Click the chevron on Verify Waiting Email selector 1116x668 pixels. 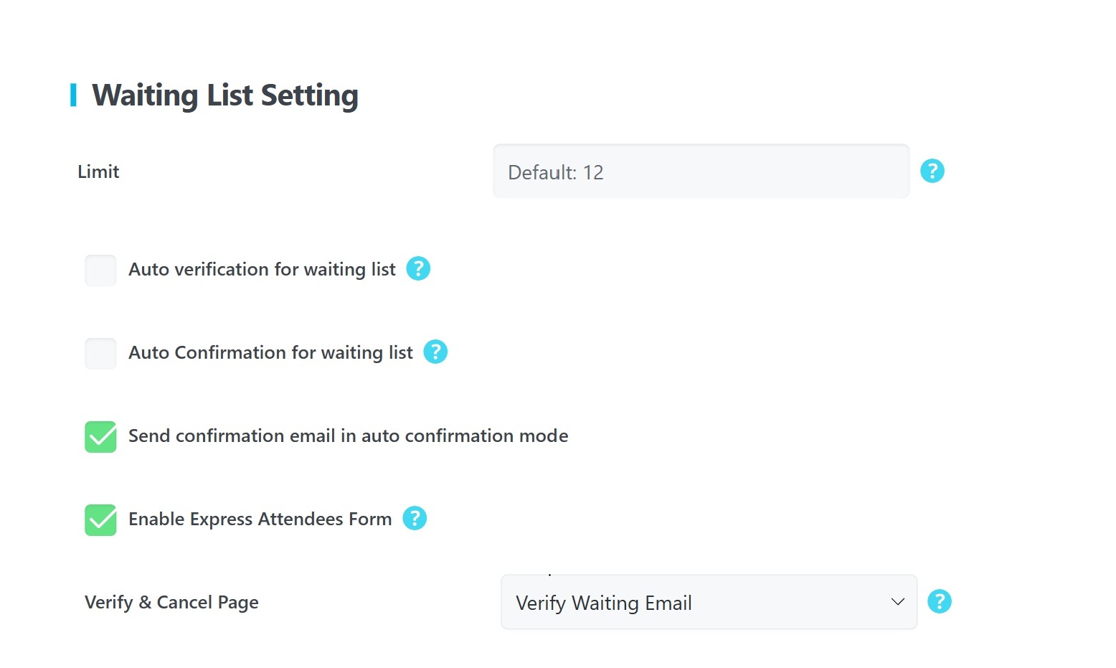tap(898, 602)
